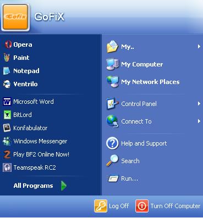
Task: Click the GoFiX user name text
Action: (49, 17)
